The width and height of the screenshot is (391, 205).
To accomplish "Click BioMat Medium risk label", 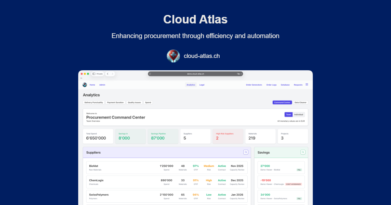I will coord(209,166).
